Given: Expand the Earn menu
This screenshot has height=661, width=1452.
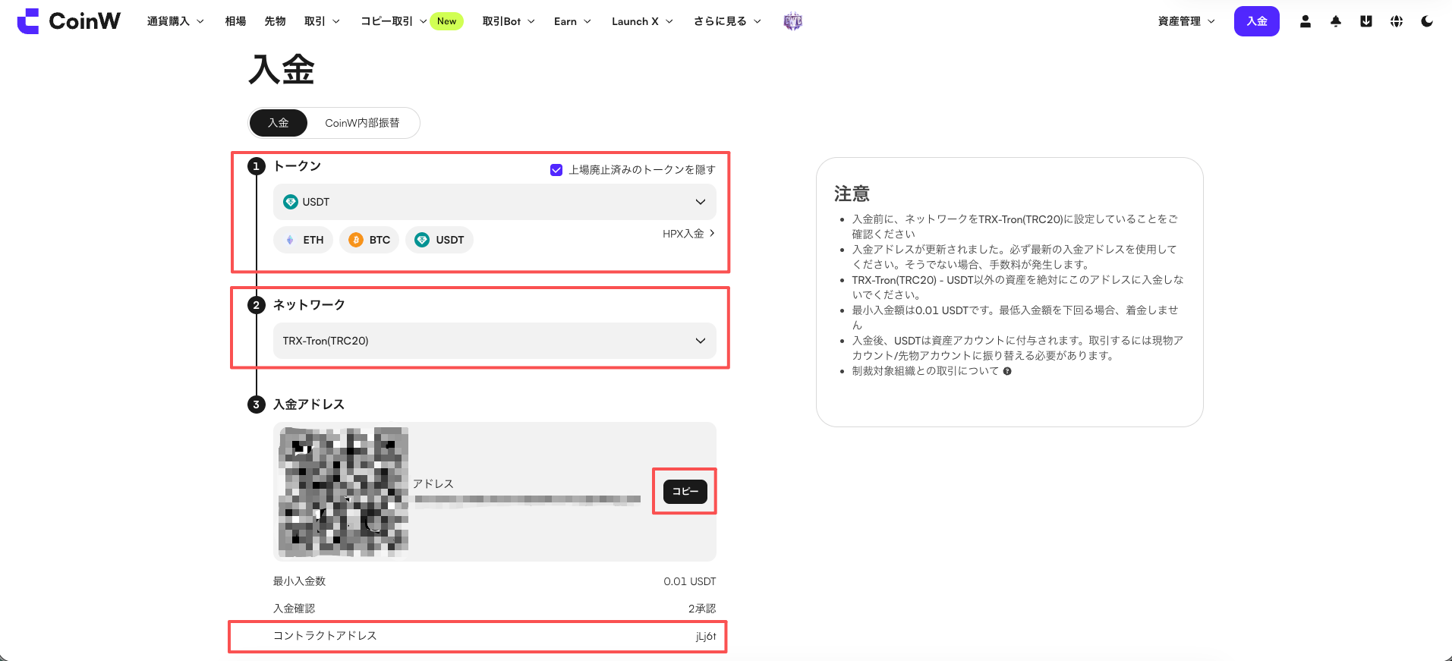Looking at the screenshot, I should tap(572, 21).
